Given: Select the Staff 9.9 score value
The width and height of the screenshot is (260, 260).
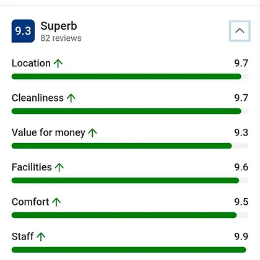Looking at the screenshot, I should 241,236.
